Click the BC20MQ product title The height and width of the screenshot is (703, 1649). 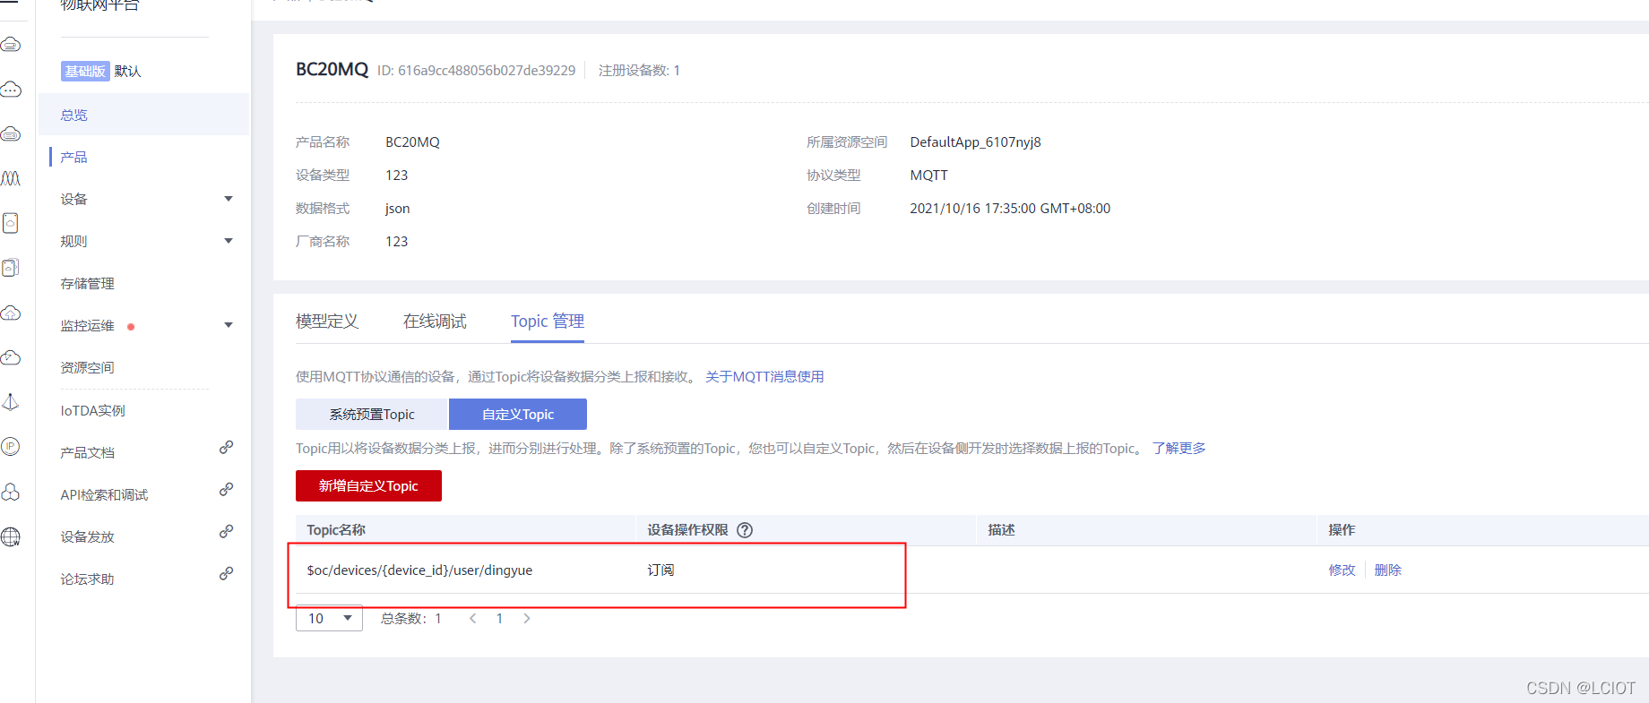(332, 69)
